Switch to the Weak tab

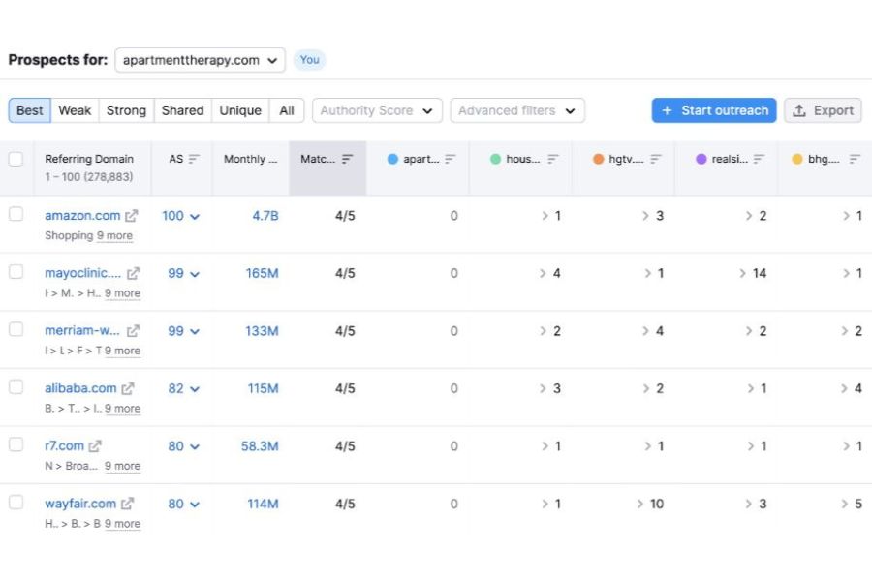[x=75, y=110]
